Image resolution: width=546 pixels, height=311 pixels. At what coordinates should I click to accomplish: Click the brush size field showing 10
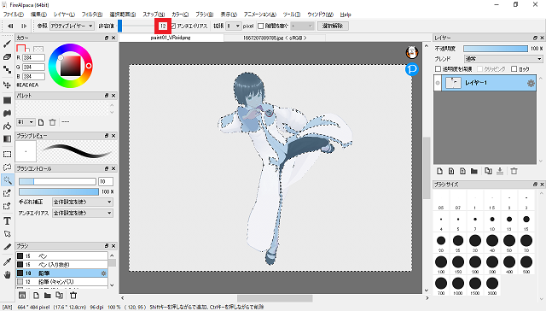click(106, 181)
